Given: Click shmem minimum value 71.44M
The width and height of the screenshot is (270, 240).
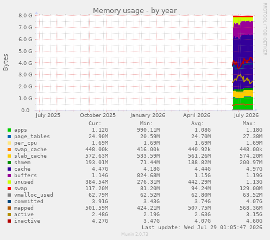Looking at the screenshot, I should point(150,163).
